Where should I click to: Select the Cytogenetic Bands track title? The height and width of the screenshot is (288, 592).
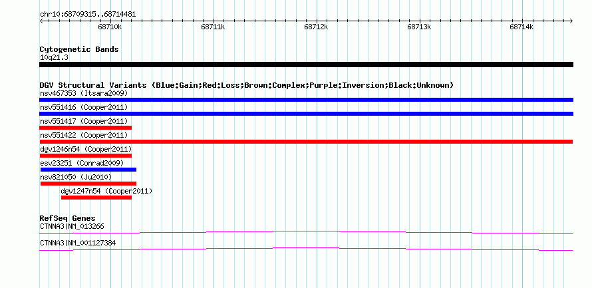point(79,49)
